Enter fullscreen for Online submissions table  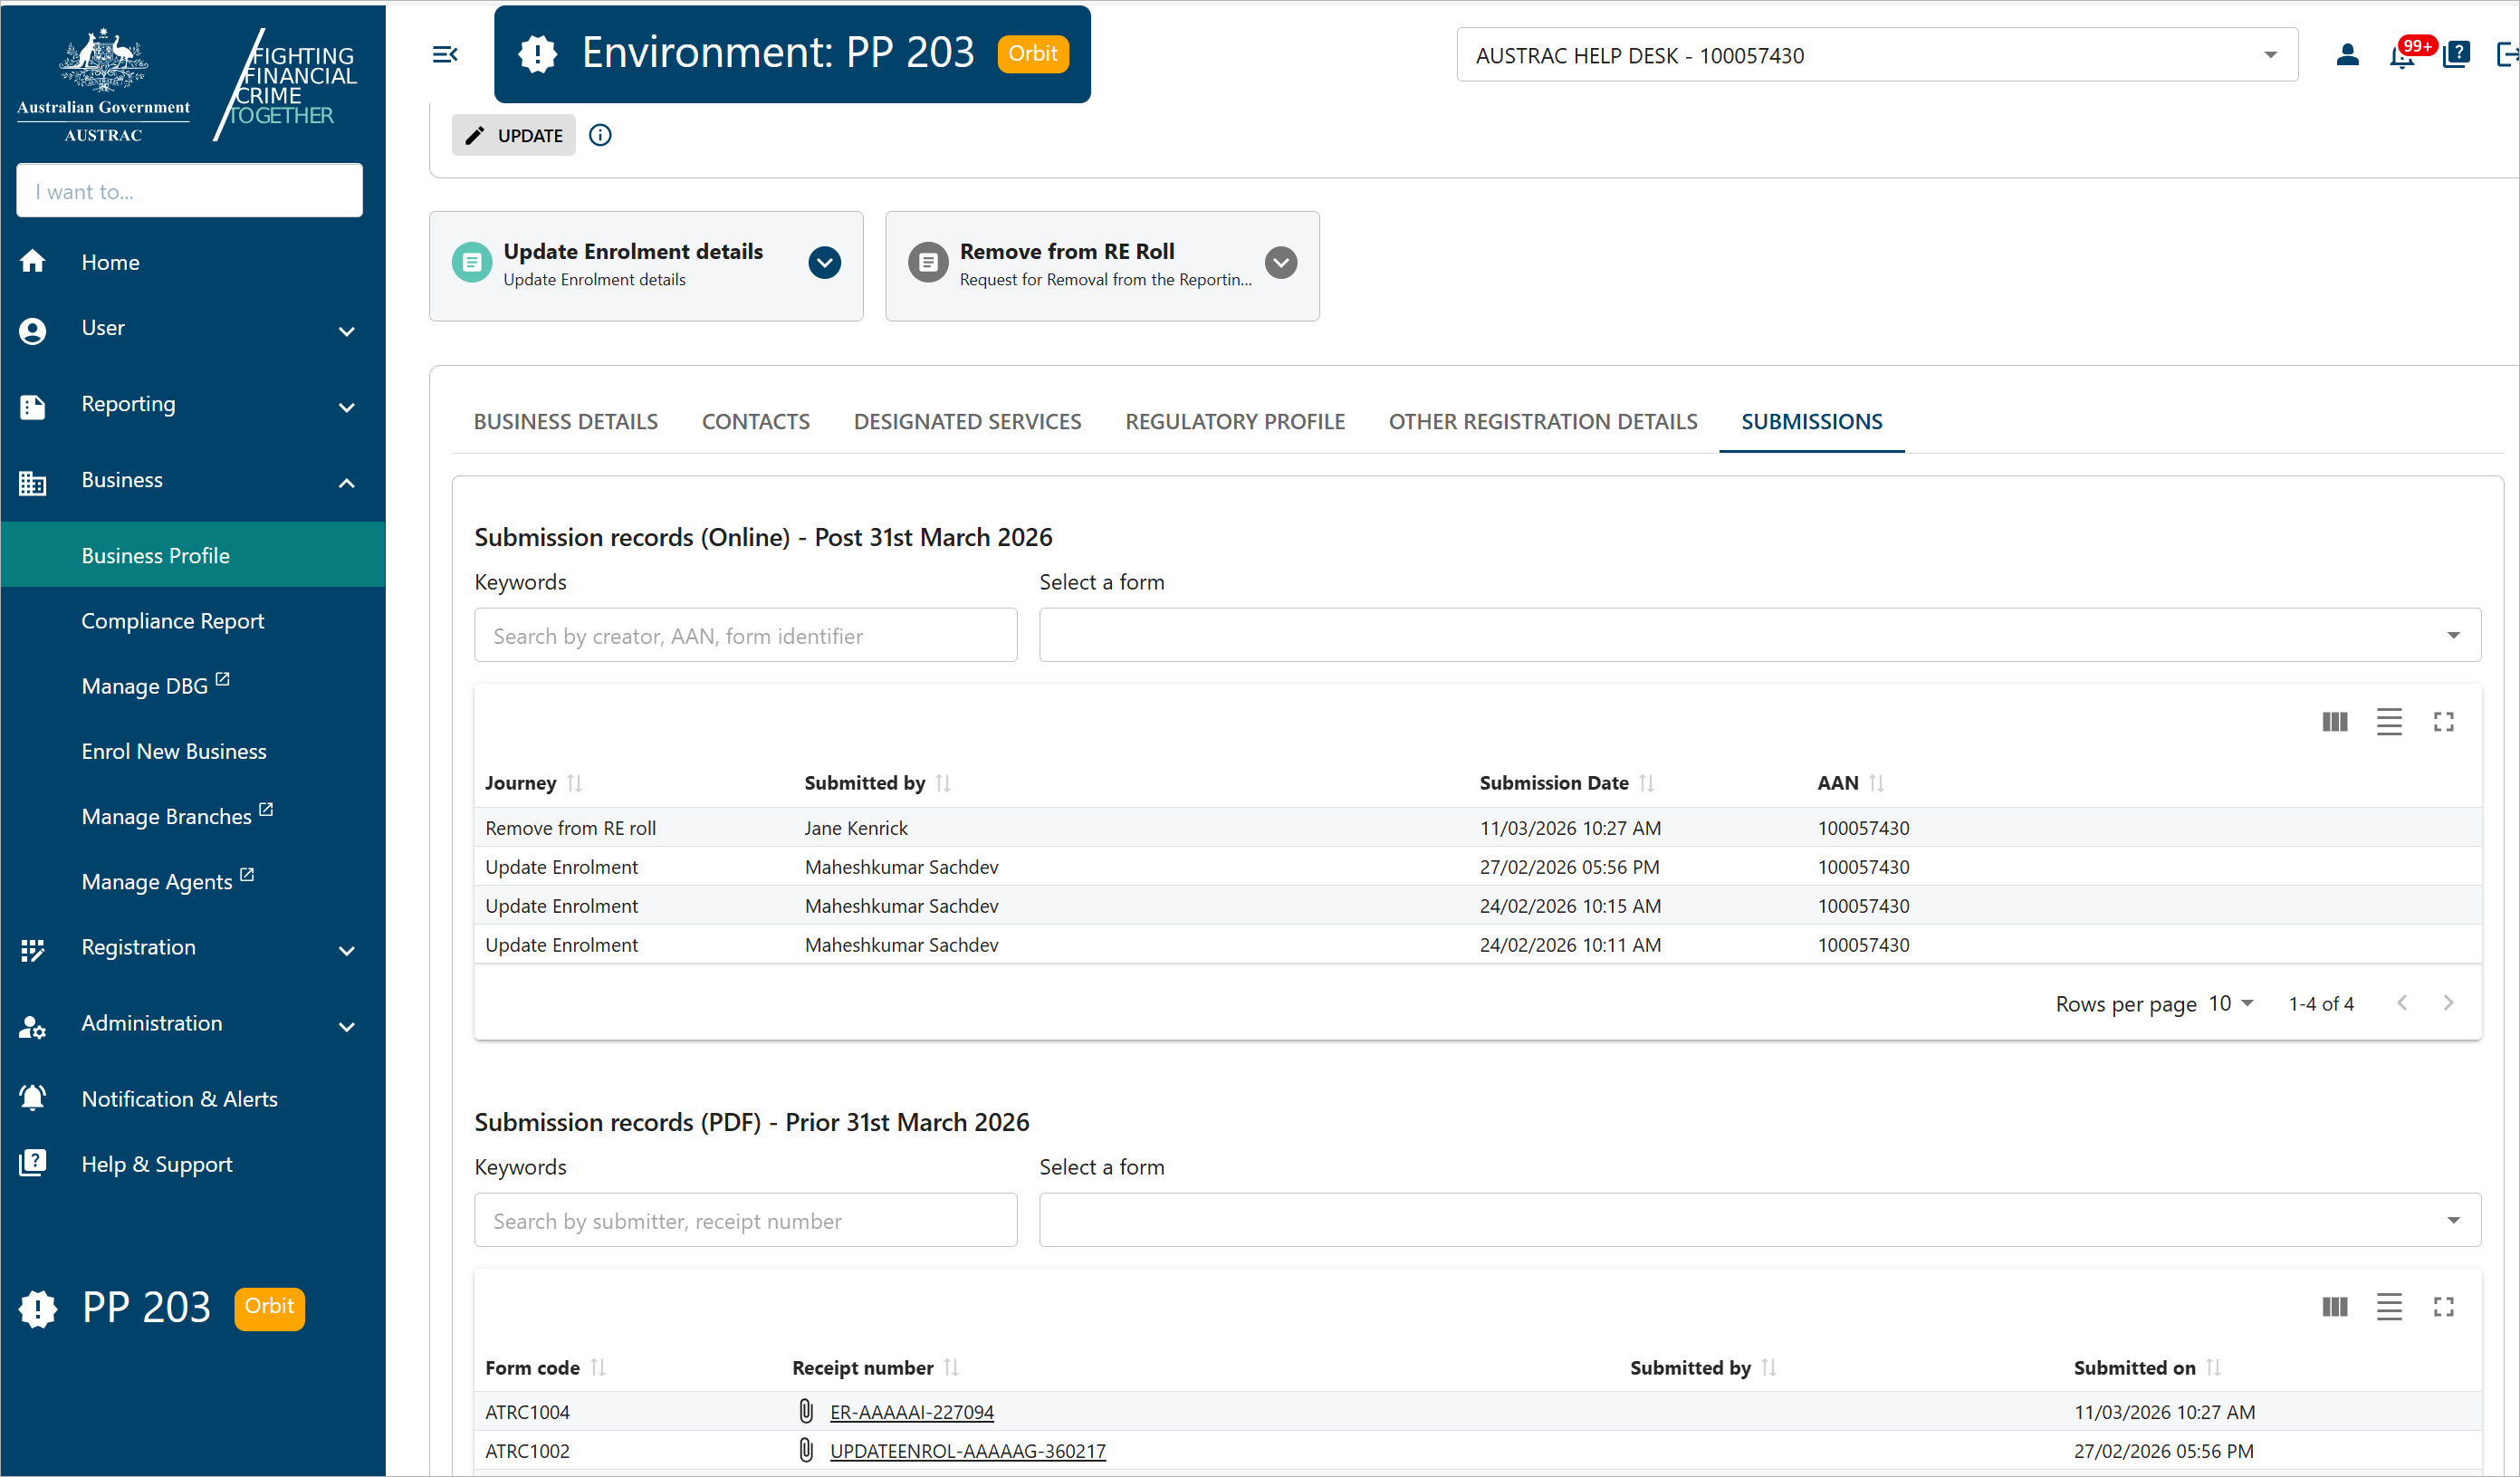click(2443, 722)
